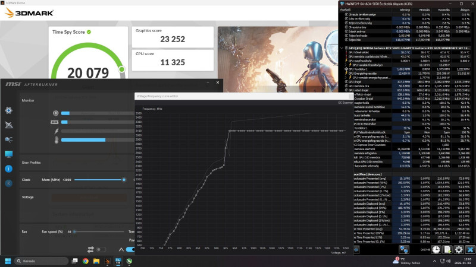
Task: Click HWiNFO network computers icon in toolbar
Action: point(404,249)
